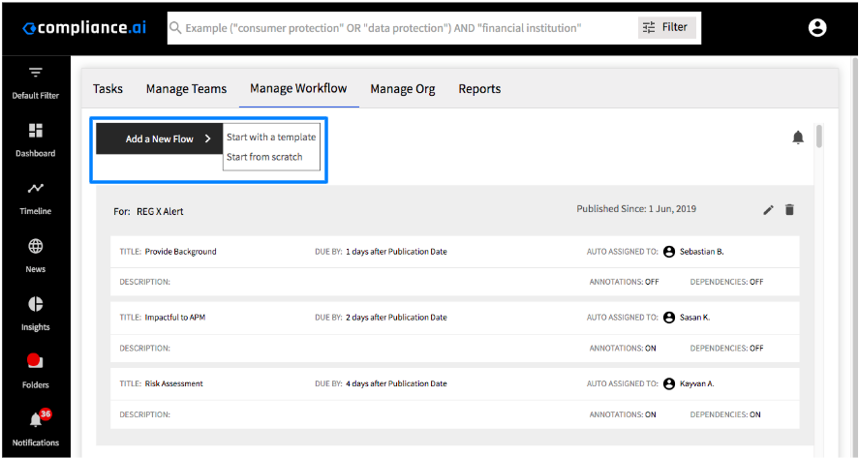This screenshot has height=458, width=859.
Task: Choose Start from scratch
Action: (x=264, y=157)
